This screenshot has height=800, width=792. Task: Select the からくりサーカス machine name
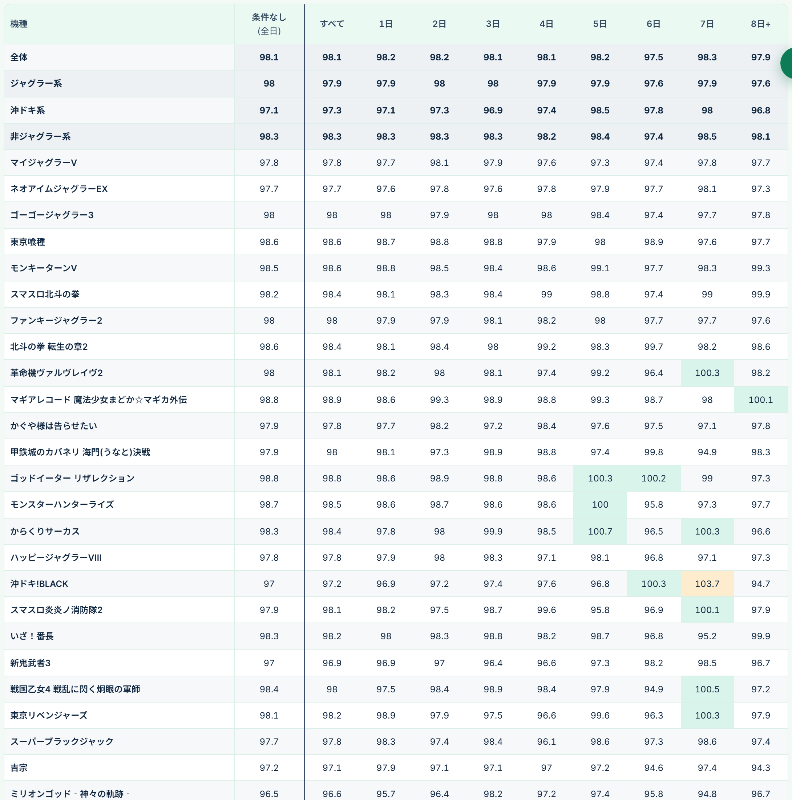pyautogui.click(x=45, y=531)
